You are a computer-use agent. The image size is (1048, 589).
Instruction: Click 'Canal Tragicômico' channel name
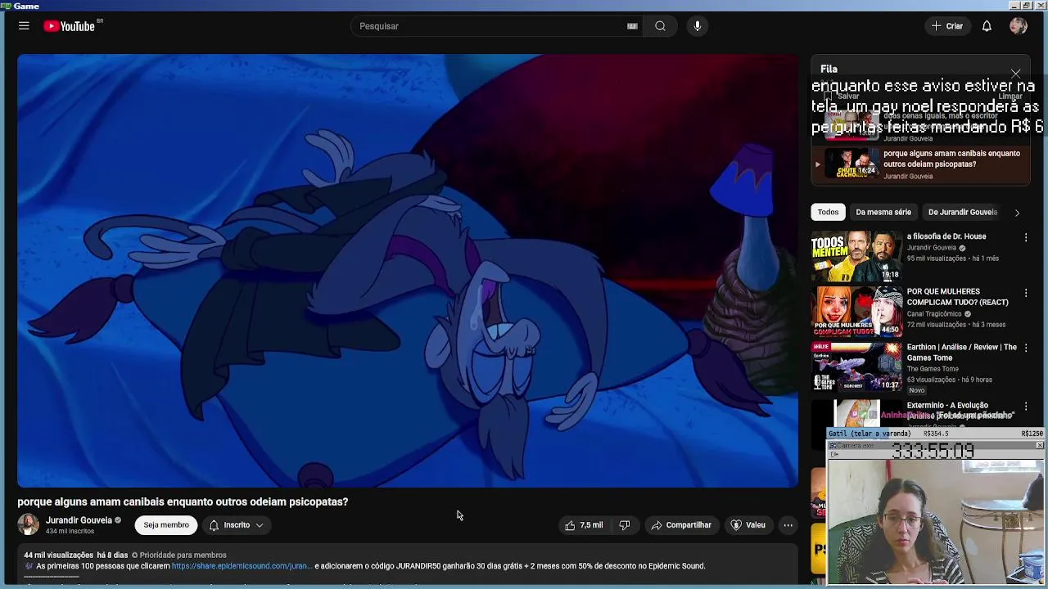pyautogui.click(x=934, y=314)
